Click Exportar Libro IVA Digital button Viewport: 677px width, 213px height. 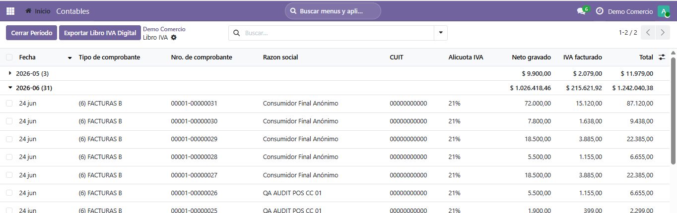tap(100, 33)
